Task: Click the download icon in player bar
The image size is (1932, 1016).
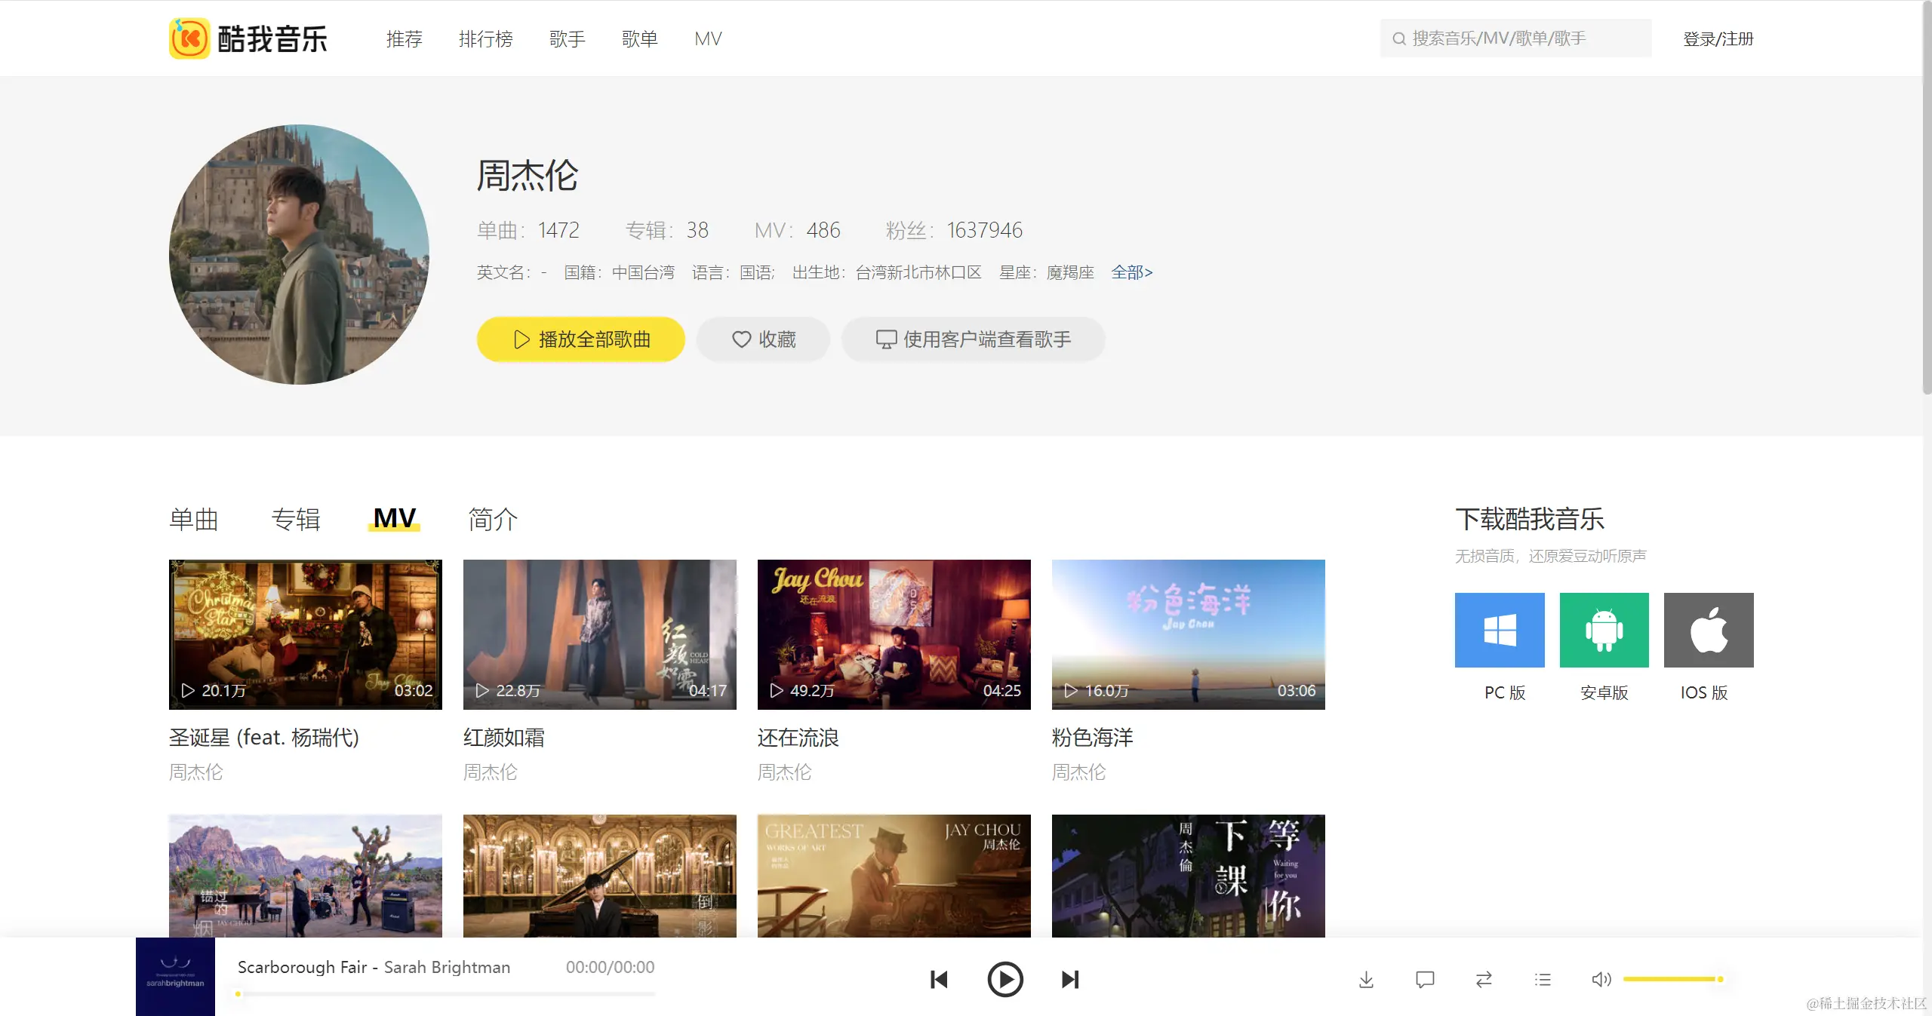Action: 1366,980
